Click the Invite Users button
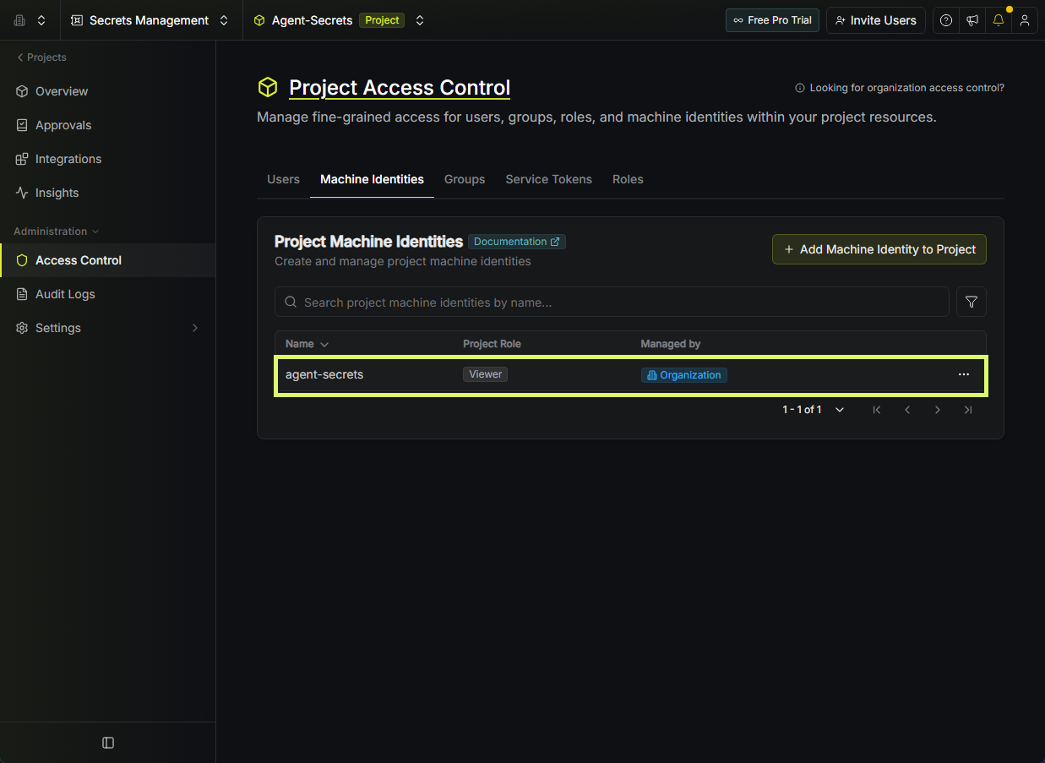Viewport: 1045px width, 763px height. (x=876, y=20)
